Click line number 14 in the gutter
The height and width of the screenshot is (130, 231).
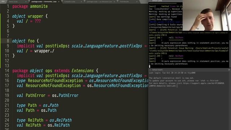coord(7,71)
